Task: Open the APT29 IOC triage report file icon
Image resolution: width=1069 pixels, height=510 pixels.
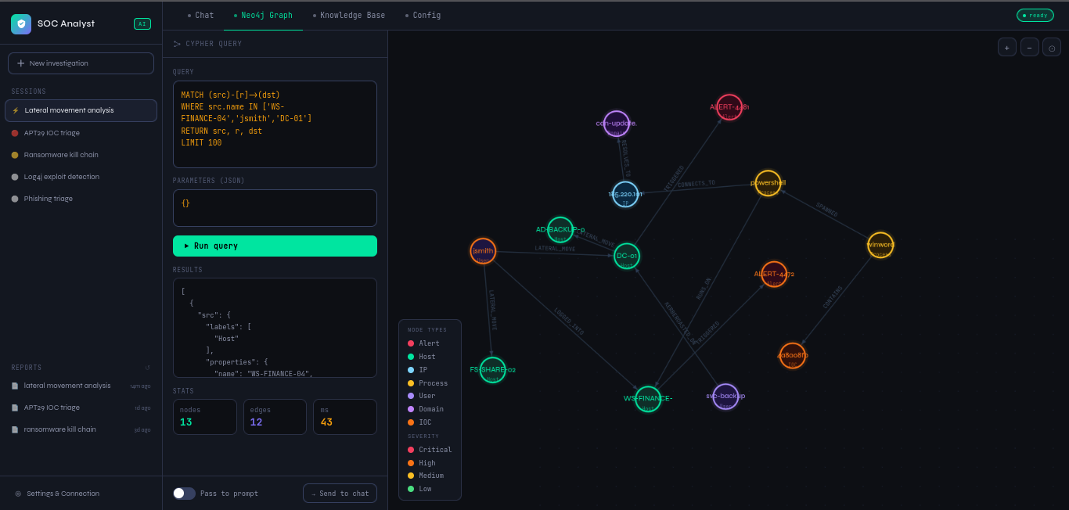Action: click(x=15, y=408)
